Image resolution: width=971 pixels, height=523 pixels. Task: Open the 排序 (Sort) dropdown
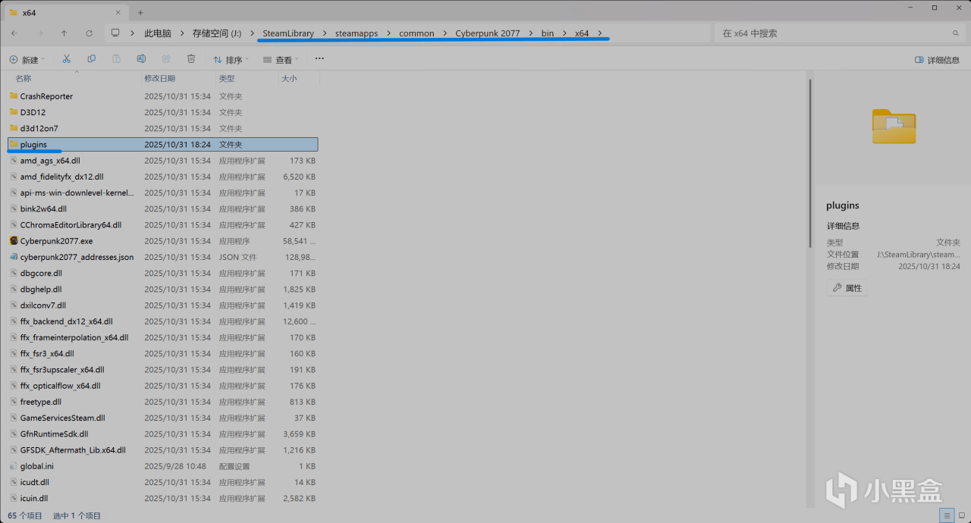click(x=230, y=60)
